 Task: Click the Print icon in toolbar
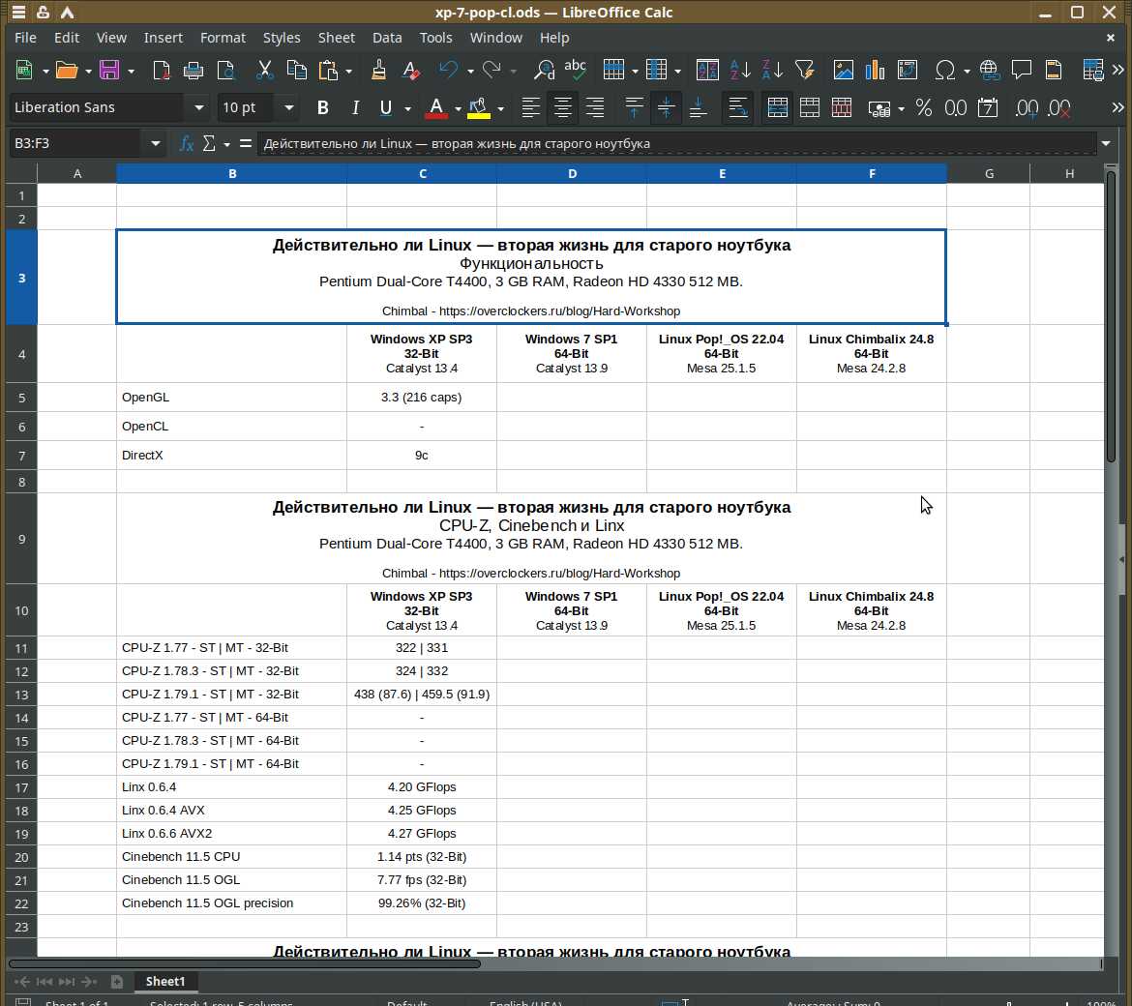pos(194,70)
